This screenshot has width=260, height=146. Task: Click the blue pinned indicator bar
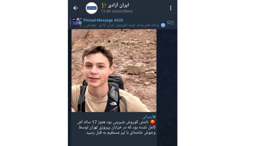click(x=71, y=22)
